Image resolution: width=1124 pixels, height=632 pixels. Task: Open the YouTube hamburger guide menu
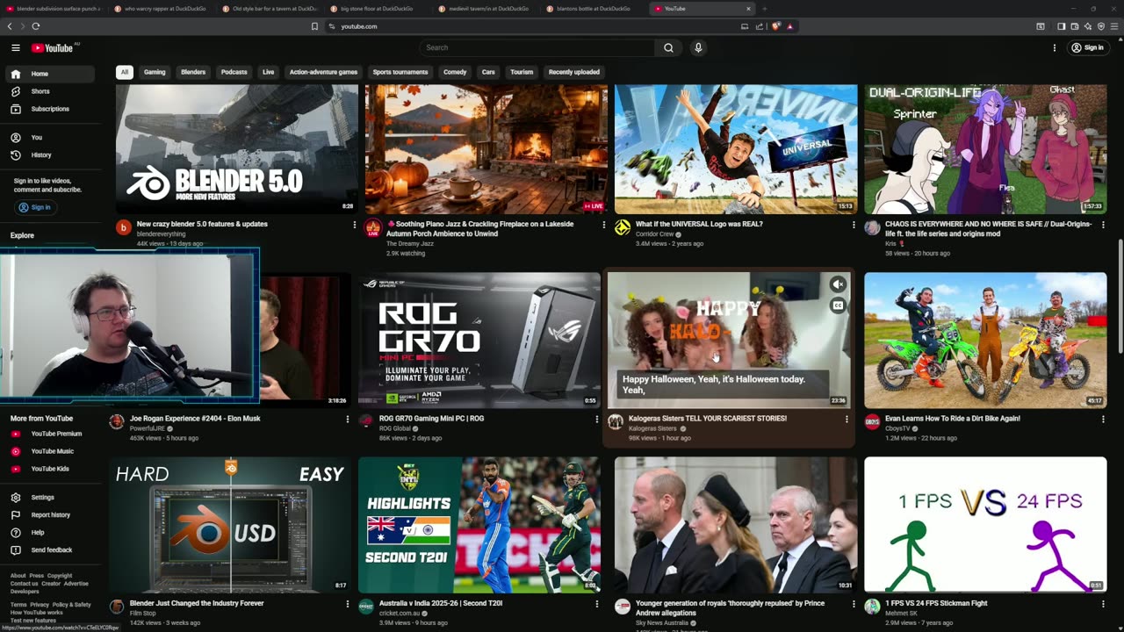coord(15,47)
